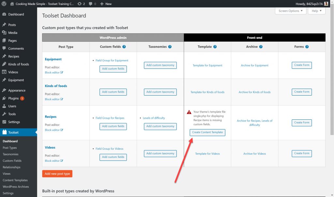Click the Pages icon in sidebar
Screen dimensions: 334x197
(4, 40)
